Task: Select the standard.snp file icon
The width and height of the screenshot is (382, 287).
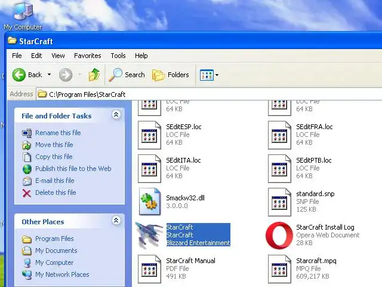Action: 279,202
